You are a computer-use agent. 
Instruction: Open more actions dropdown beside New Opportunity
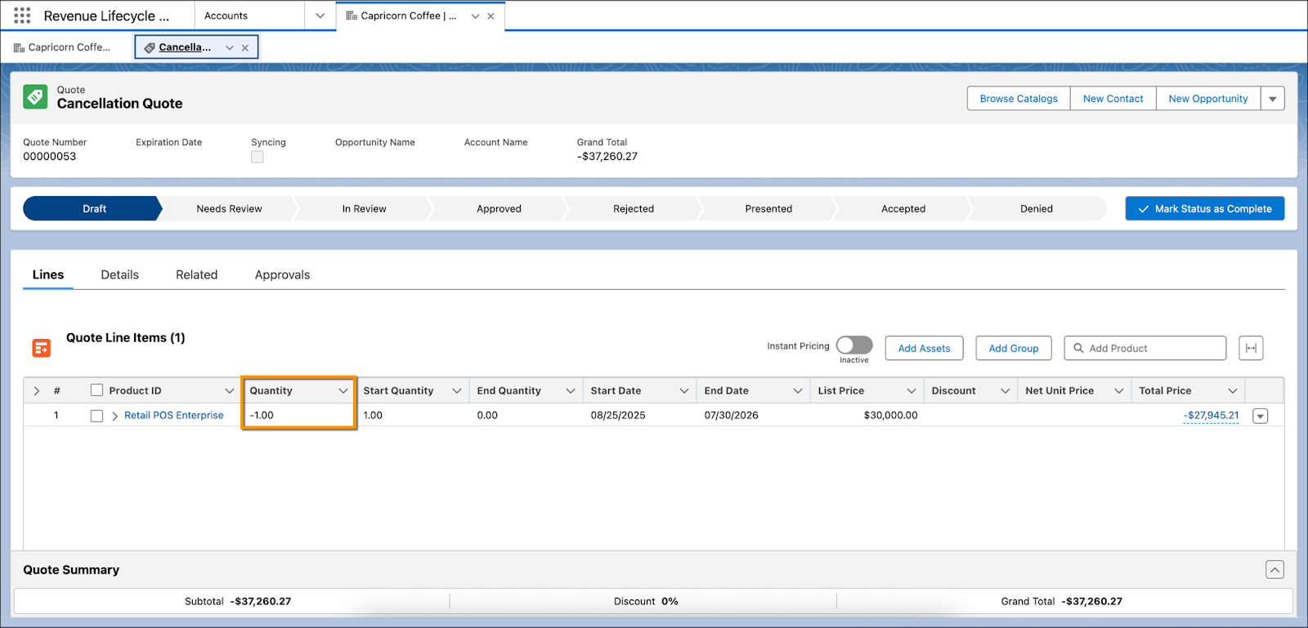click(1273, 99)
